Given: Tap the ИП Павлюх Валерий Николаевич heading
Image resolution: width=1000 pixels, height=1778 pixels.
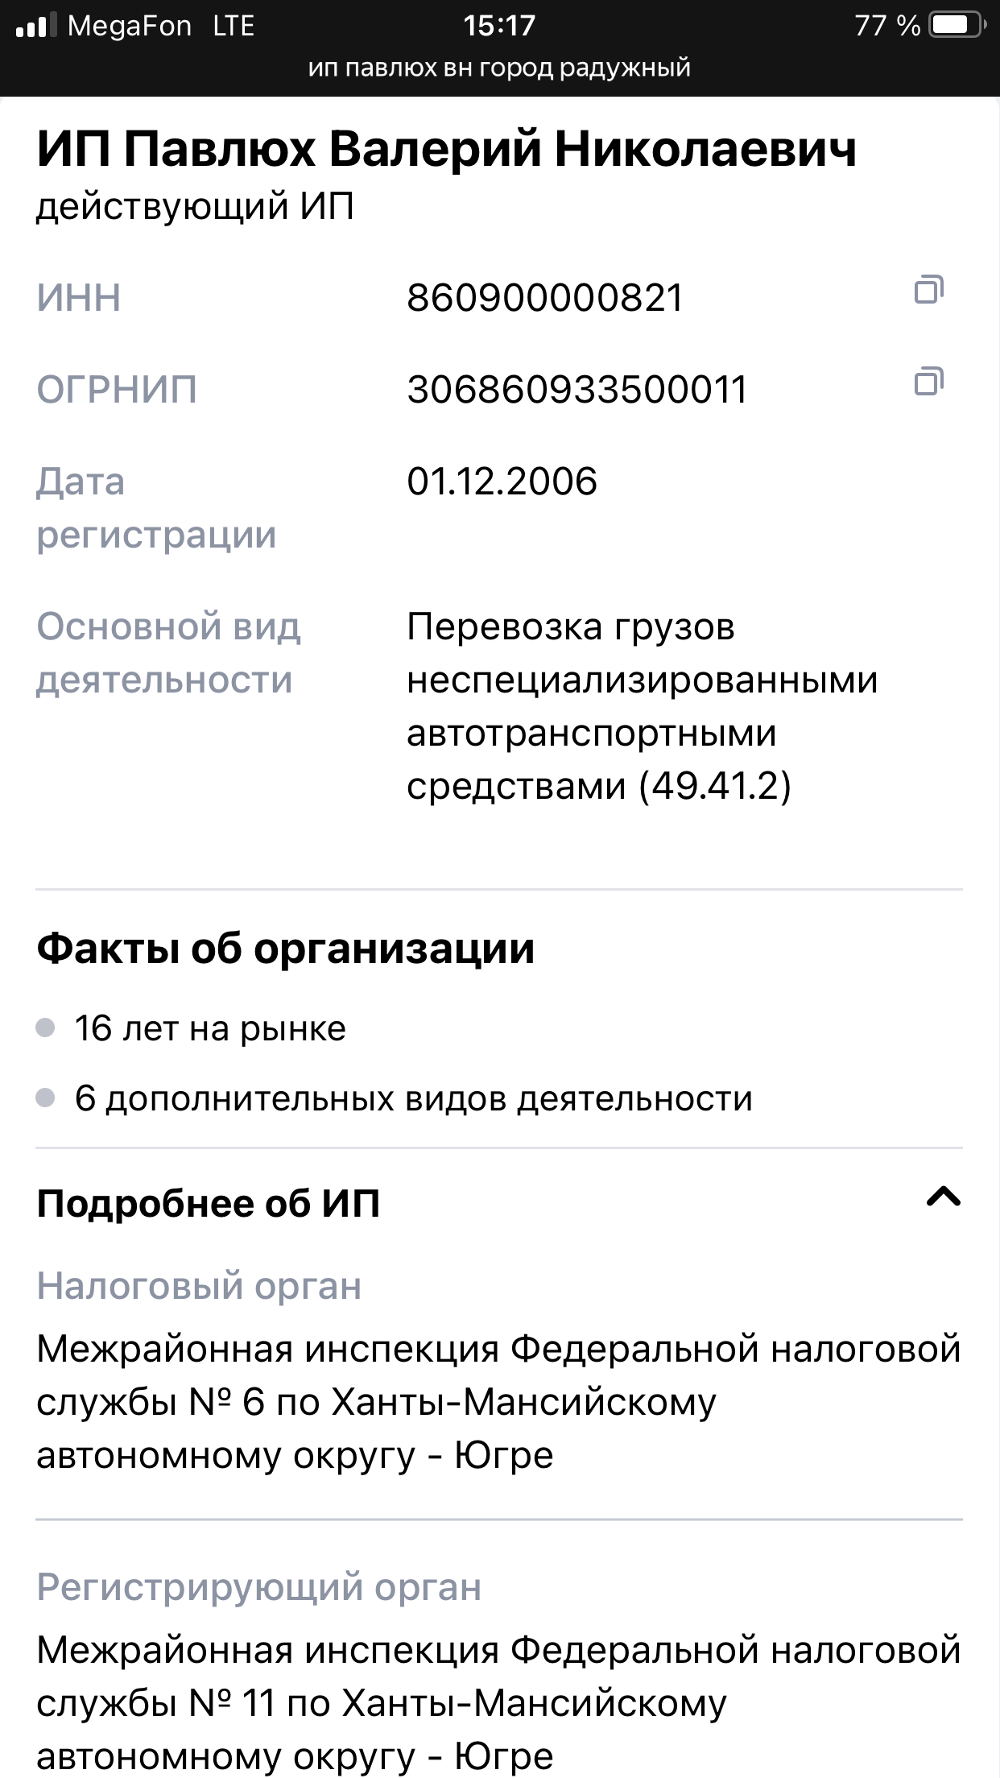Looking at the screenshot, I should pyautogui.click(x=447, y=150).
